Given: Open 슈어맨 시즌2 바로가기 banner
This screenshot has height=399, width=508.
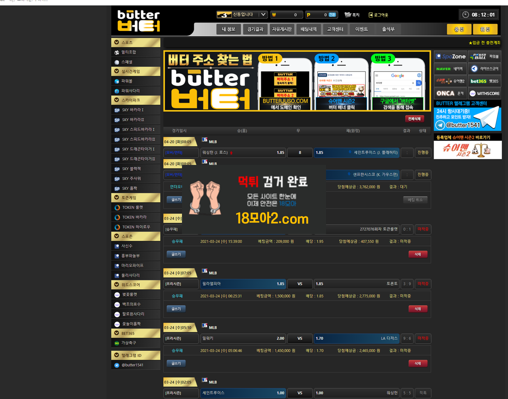Looking at the screenshot, I should tap(468, 146).
